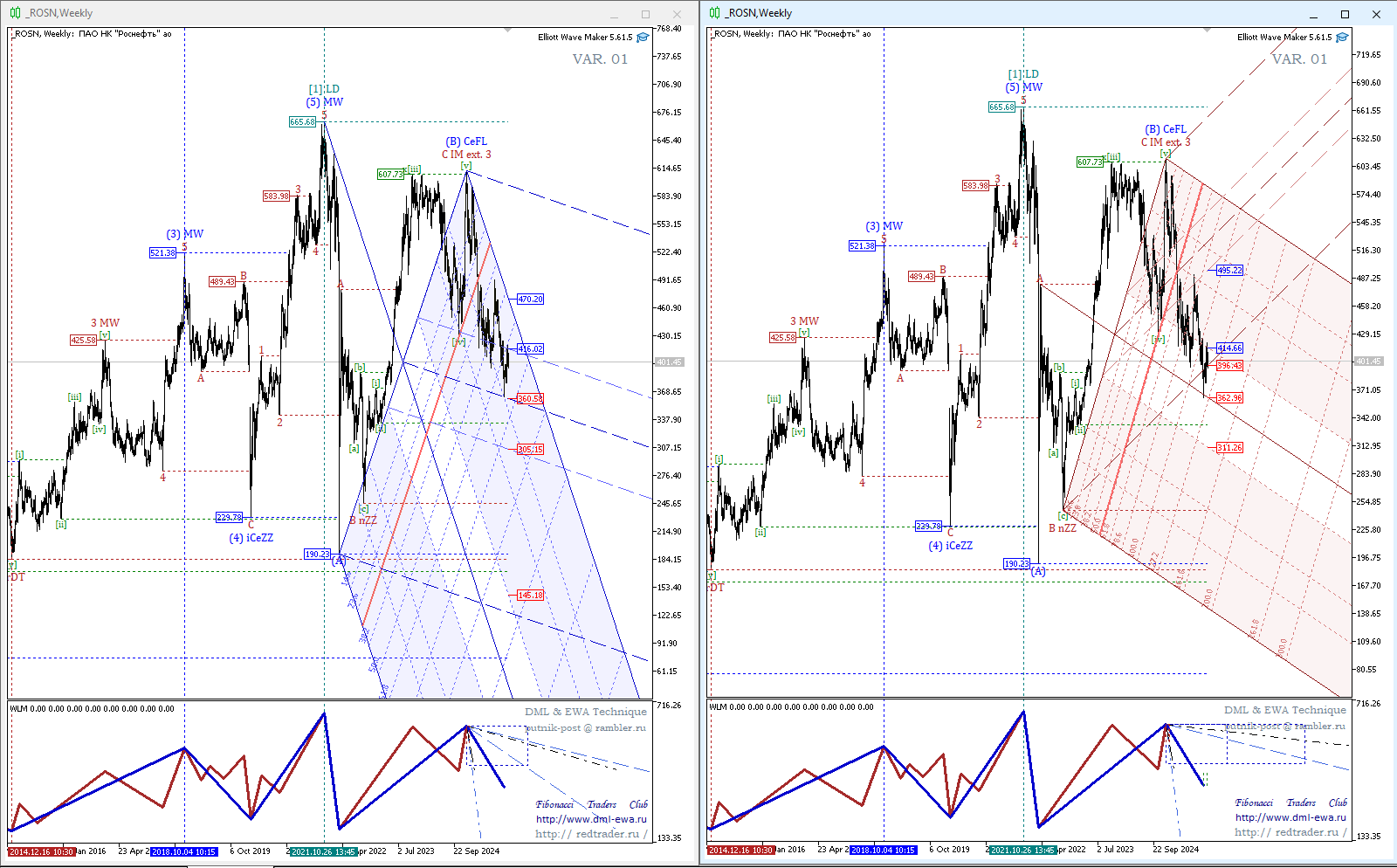
Task: Click the chart shift triangle in left chart
Action: [x=507, y=31]
